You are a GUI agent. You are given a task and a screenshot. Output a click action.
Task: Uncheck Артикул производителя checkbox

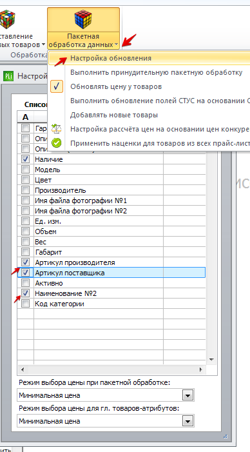[x=26, y=262]
